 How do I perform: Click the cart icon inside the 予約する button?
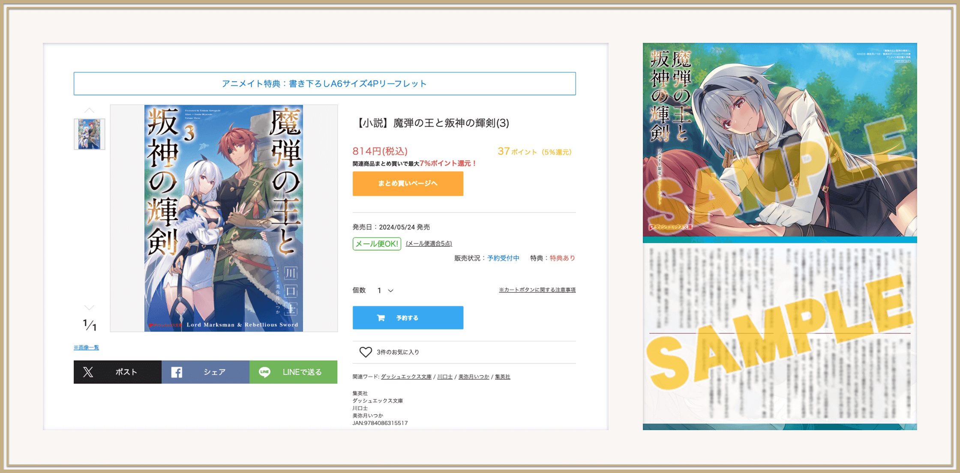coord(381,317)
